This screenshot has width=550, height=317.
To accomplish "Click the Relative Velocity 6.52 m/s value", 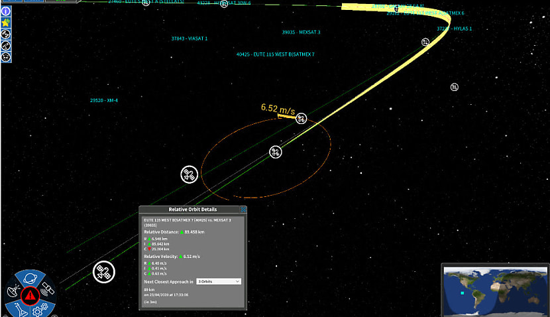I will tap(192, 257).
